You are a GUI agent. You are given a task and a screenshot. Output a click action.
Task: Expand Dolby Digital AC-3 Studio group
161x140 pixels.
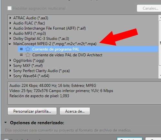(x=10, y=38)
